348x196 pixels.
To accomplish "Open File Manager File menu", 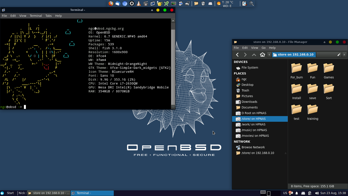I will pyautogui.click(x=236, y=48).
